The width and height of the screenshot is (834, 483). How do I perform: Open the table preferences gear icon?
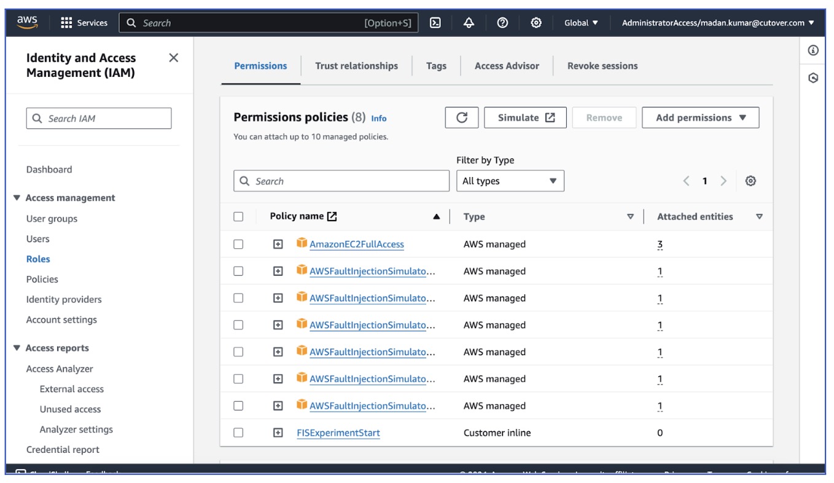750,181
